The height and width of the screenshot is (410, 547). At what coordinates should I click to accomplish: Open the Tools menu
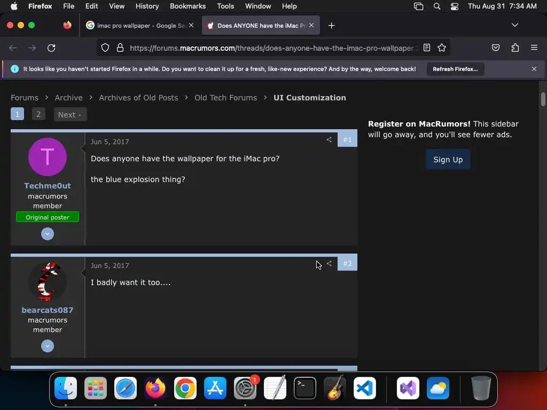[x=225, y=6]
